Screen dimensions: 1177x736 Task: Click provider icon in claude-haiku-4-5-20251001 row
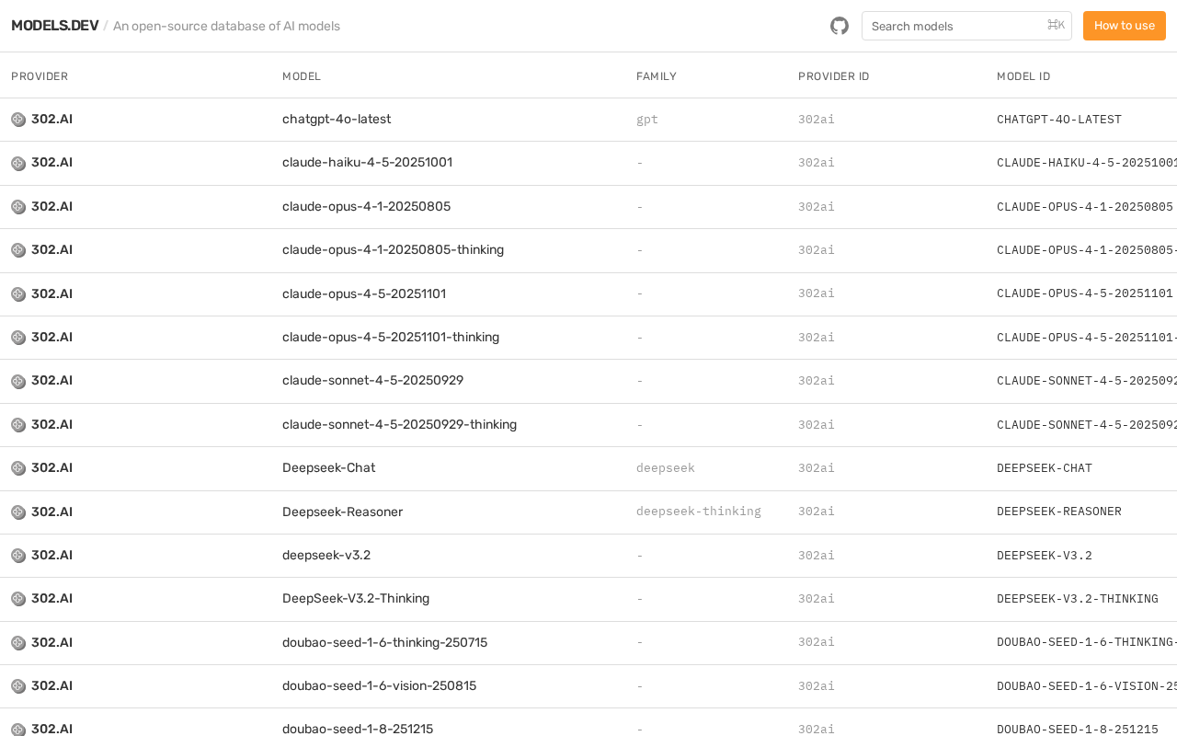18,164
